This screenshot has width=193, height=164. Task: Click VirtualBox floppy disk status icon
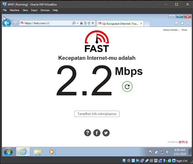click(133, 161)
